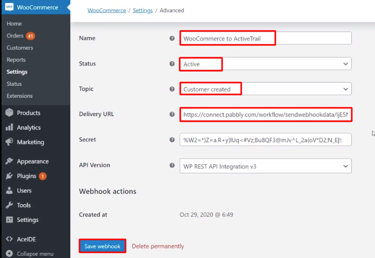The width and height of the screenshot is (375, 258).
Task: Open the WooCommerce top-level sidebar menu
Action: click(x=36, y=7)
